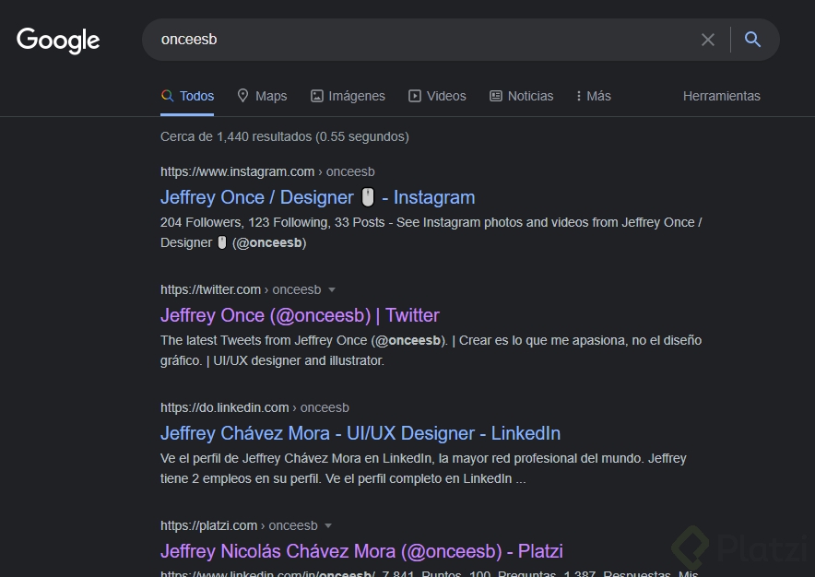Go to the Videos tab

click(x=437, y=96)
